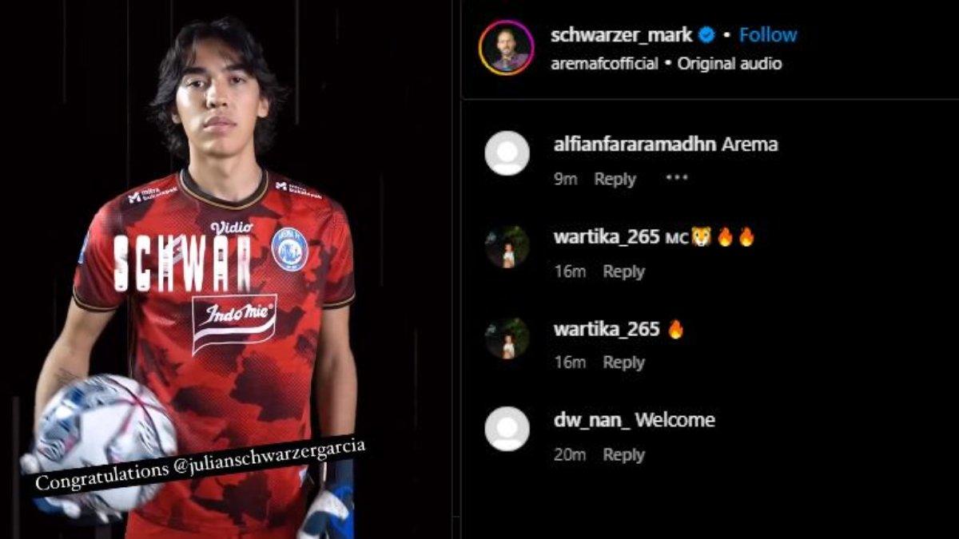Open the avatar beside wartika_265's fire-emoji-only comment
This screenshot has height=539, width=959.
pos(507,338)
